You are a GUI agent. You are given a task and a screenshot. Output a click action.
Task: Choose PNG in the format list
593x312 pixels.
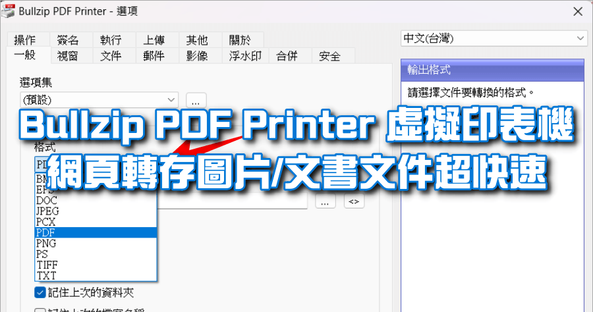coord(96,244)
